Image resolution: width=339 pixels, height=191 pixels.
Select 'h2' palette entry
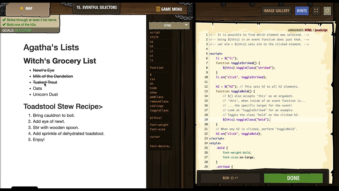click(x=151, y=46)
